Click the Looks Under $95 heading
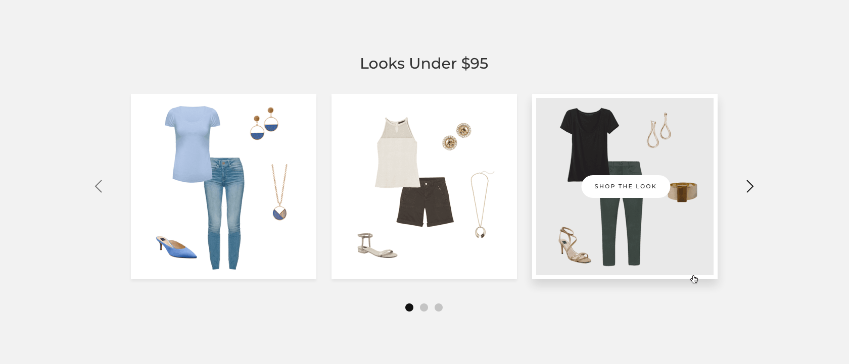849x364 pixels. point(424,63)
